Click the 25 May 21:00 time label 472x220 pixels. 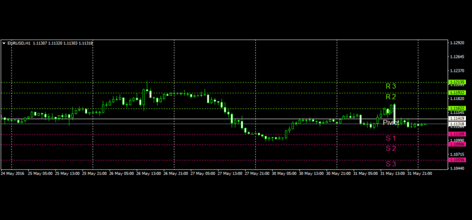click(x=94, y=174)
